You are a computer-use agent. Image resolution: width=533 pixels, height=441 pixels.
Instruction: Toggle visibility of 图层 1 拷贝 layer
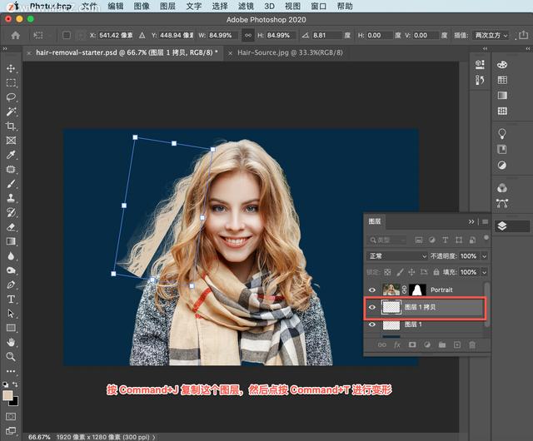(x=372, y=307)
